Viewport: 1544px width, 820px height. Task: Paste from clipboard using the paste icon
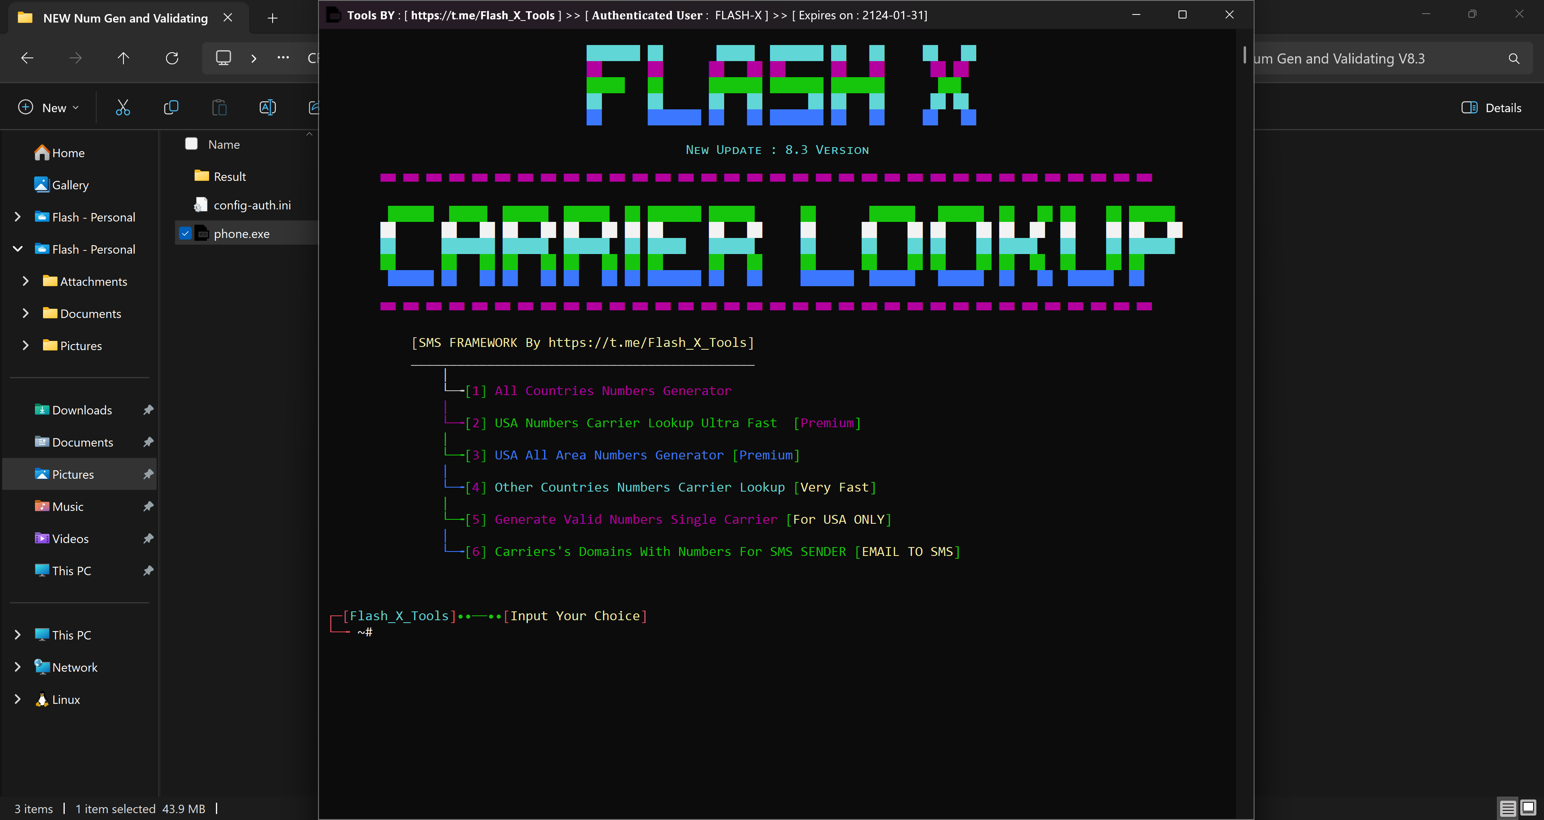coord(220,107)
